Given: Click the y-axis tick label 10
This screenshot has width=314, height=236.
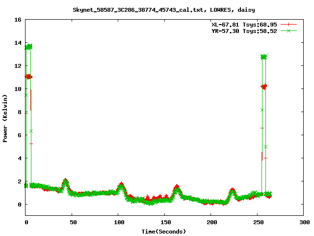Looking at the screenshot, I should pyautogui.click(x=18, y=89).
